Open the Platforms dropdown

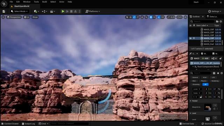[93, 11]
